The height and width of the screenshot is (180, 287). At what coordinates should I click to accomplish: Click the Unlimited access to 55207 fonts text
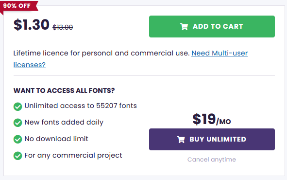click(81, 106)
